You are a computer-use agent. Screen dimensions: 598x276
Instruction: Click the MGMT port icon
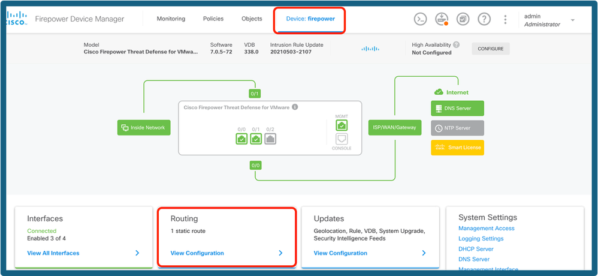pyautogui.click(x=342, y=125)
